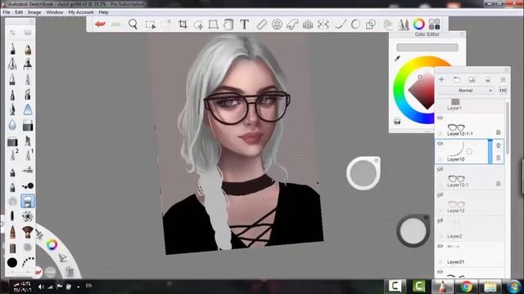Open the brush library icon atop palette
Screen dimensions: 524x294
27,33
